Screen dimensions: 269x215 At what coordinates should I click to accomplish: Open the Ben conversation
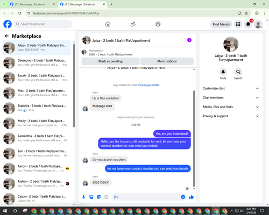(x=36, y=153)
